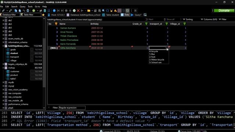Open the Tools menu
The width and height of the screenshot is (235, 132).
pyautogui.click(x=30, y=7)
